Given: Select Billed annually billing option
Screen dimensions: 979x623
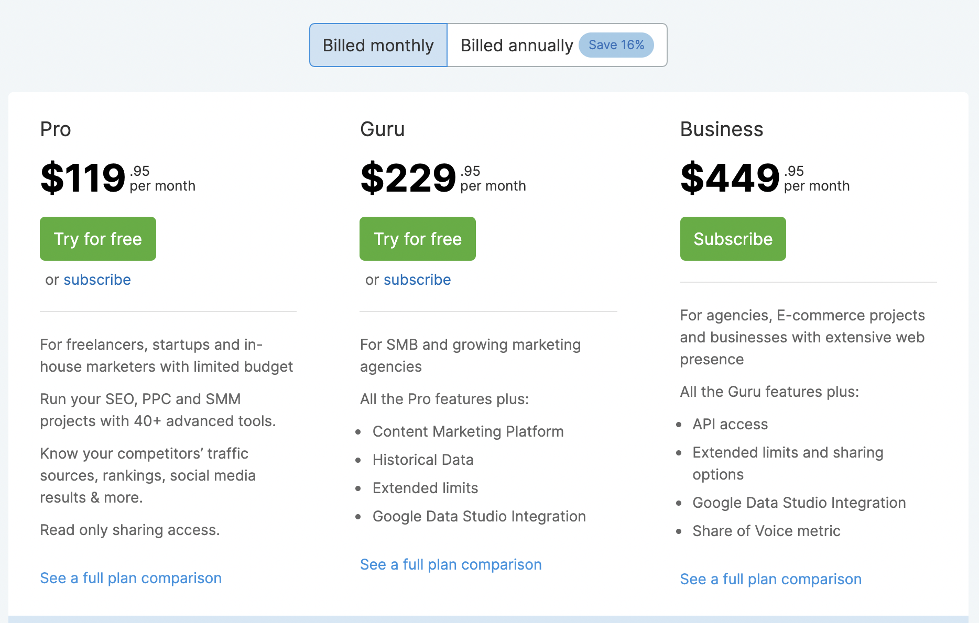Looking at the screenshot, I should point(516,46).
